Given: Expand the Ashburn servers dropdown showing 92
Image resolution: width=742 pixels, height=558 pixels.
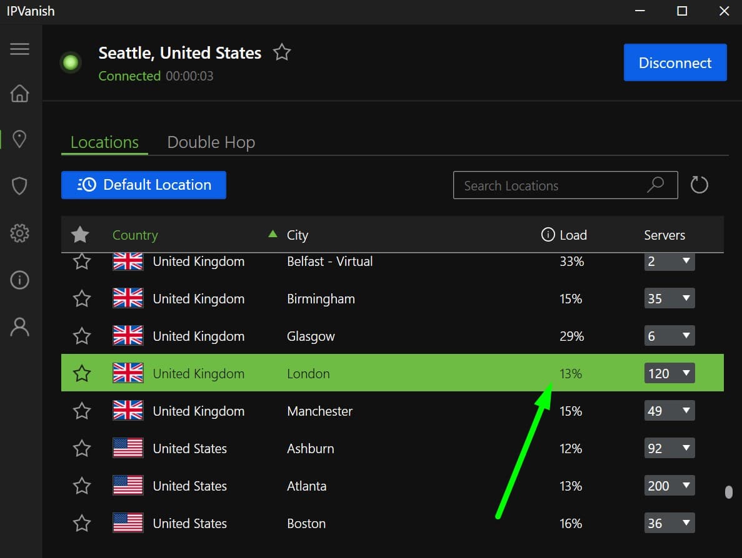Looking at the screenshot, I should 669,448.
